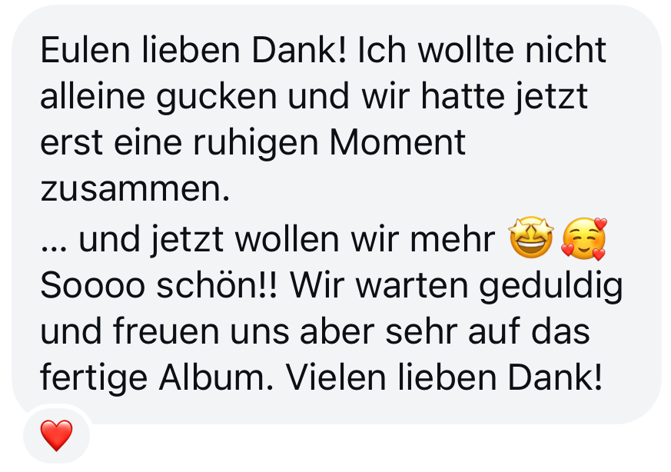Click the smiling face with hearts emoji
The height and width of the screenshot is (472, 671).
(585, 238)
